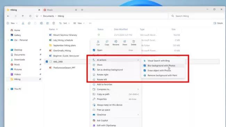This screenshot has width=226, height=127.
Task: Select Videos in the sidebar
Action: (16, 74)
